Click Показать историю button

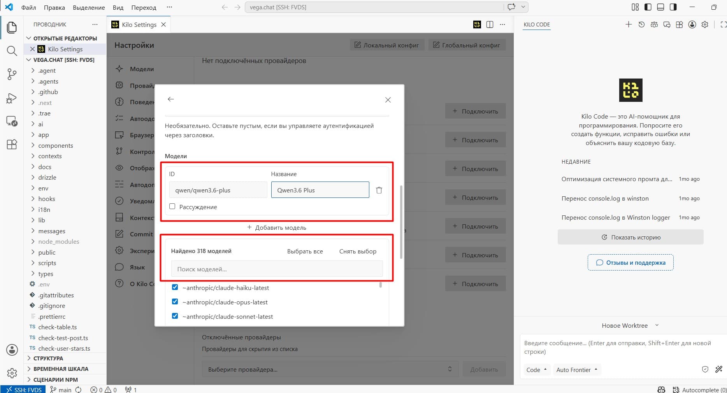pos(630,237)
